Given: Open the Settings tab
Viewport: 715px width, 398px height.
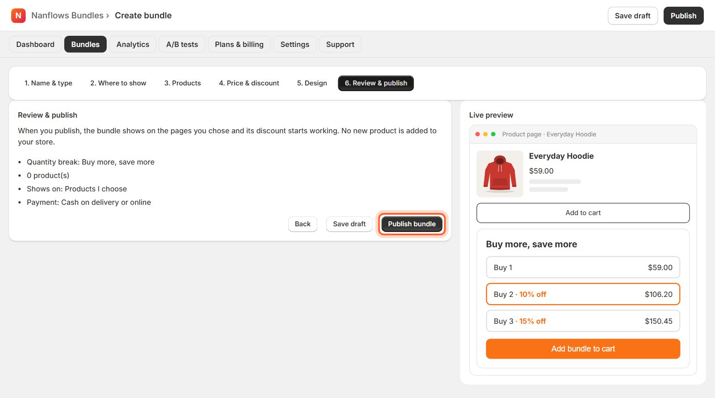Looking at the screenshot, I should [295, 44].
